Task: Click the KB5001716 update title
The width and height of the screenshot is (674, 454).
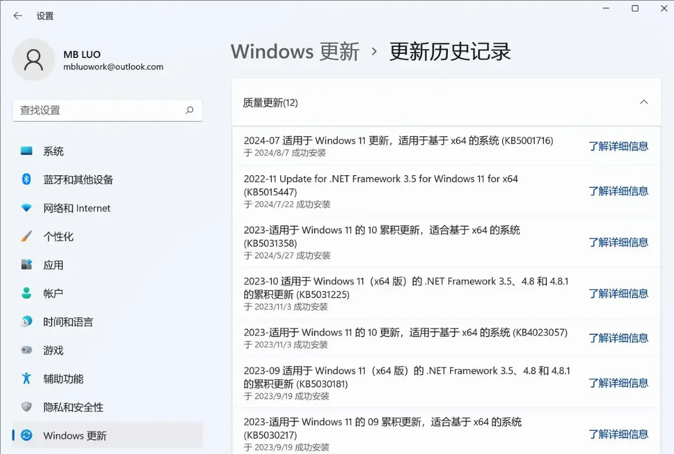Action: click(x=399, y=140)
